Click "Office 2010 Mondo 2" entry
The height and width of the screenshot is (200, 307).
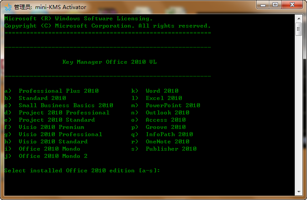(x=53, y=156)
